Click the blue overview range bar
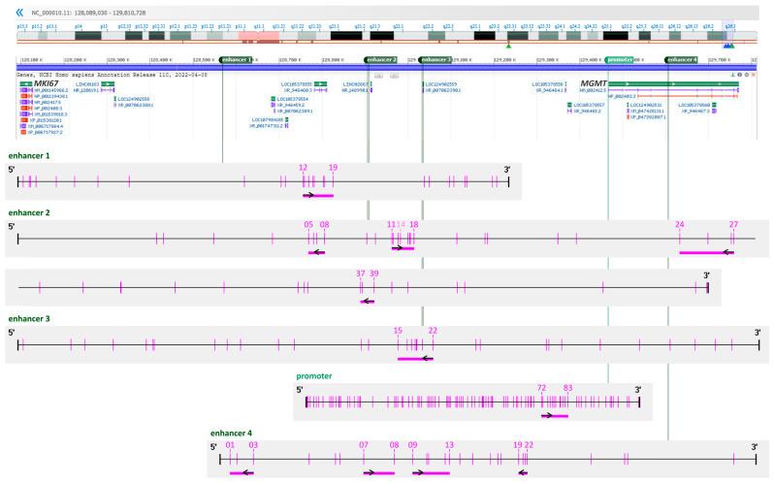 (388, 67)
